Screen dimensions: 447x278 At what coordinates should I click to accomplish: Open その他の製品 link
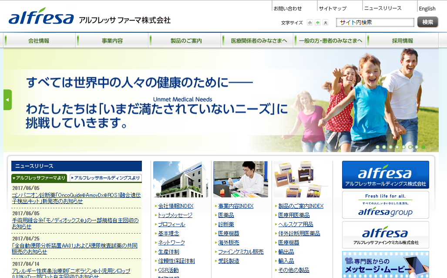click(294, 270)
